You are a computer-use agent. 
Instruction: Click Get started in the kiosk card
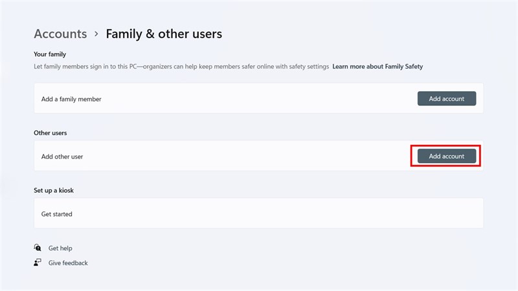click(x=57, y=214)
